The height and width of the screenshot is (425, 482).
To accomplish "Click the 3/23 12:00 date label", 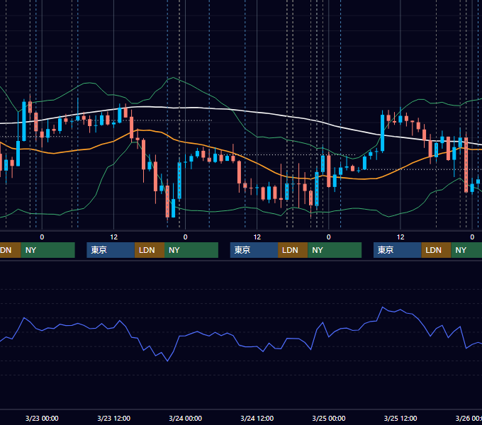I will pyautogui.click(x=113, y=418).
